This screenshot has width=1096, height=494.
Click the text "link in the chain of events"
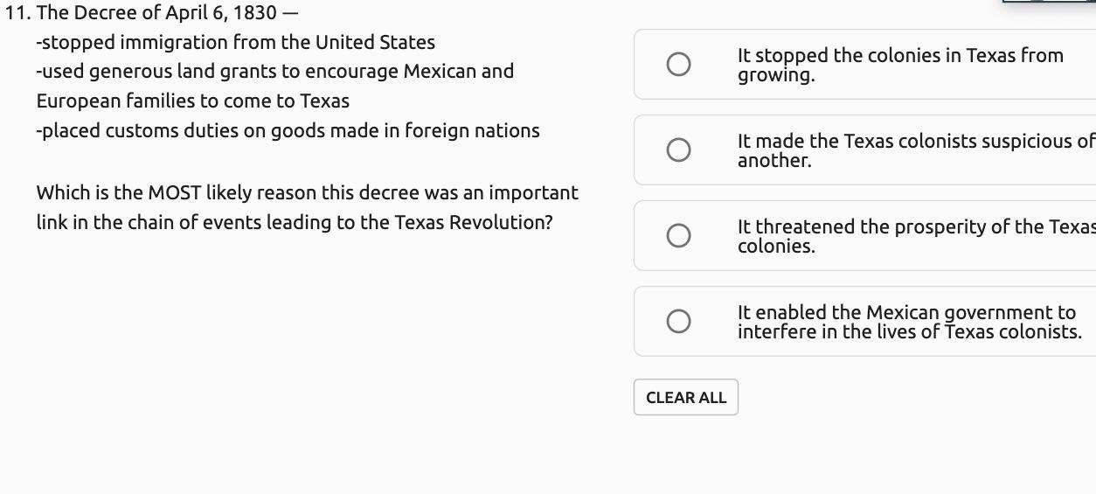pos(294,222)
